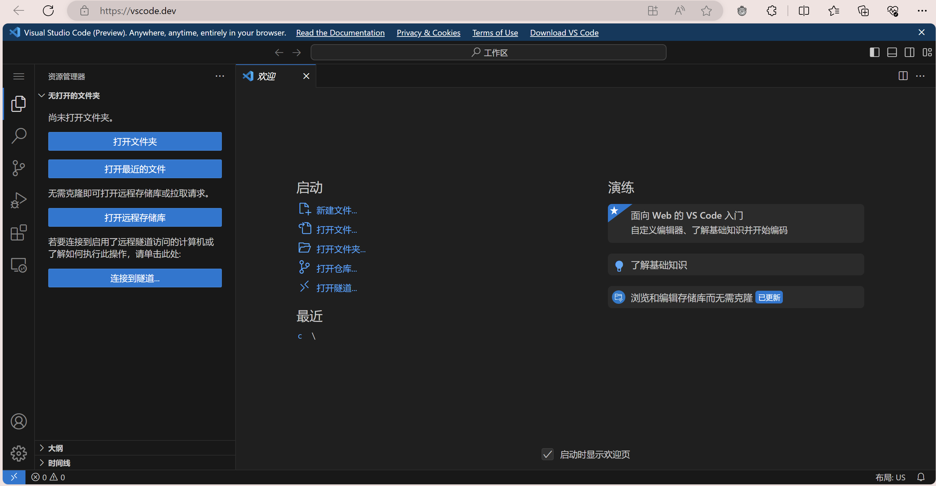936x486 pixels.
Task: Go back in editor navigation history
Action: 279,52
